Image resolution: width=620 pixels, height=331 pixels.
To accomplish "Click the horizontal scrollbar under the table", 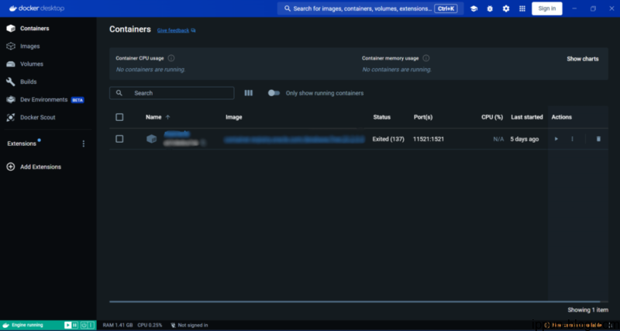I will (355, 302).
